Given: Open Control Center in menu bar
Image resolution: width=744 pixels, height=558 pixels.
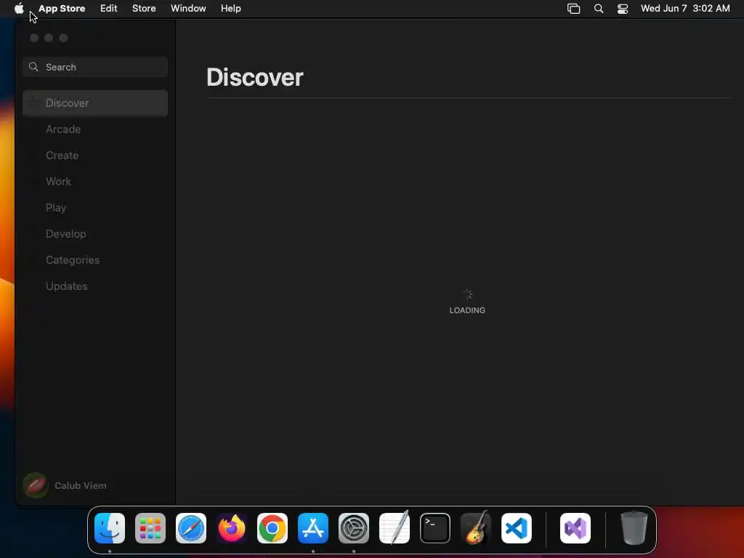Looking at the screenshot, I should tap(623, 9).
